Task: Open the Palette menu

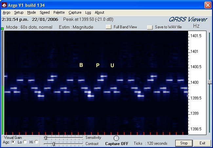Action: (x=59, y=12)
